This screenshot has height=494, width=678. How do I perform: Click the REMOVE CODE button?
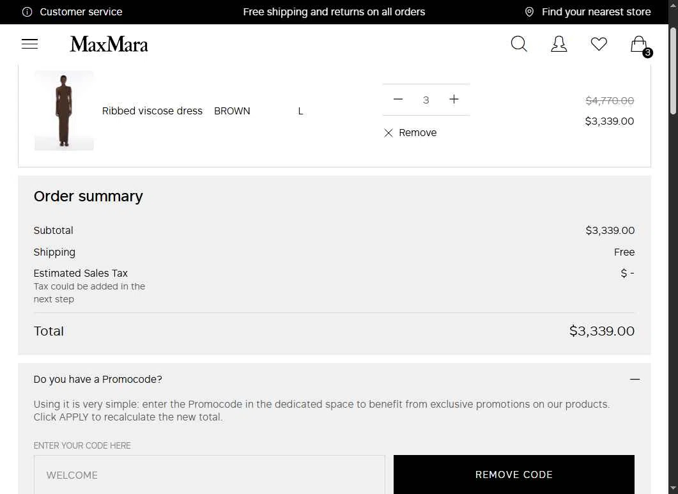tap(514, 475)
